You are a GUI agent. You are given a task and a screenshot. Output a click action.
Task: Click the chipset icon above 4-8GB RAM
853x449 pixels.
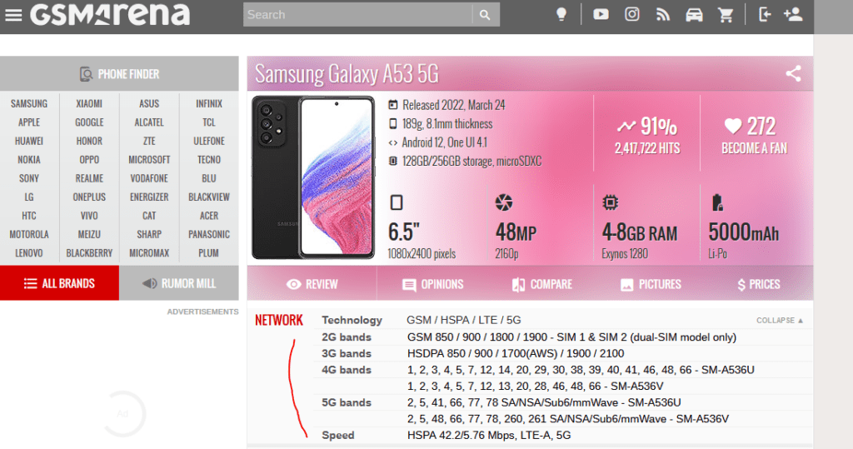[611, 202]
